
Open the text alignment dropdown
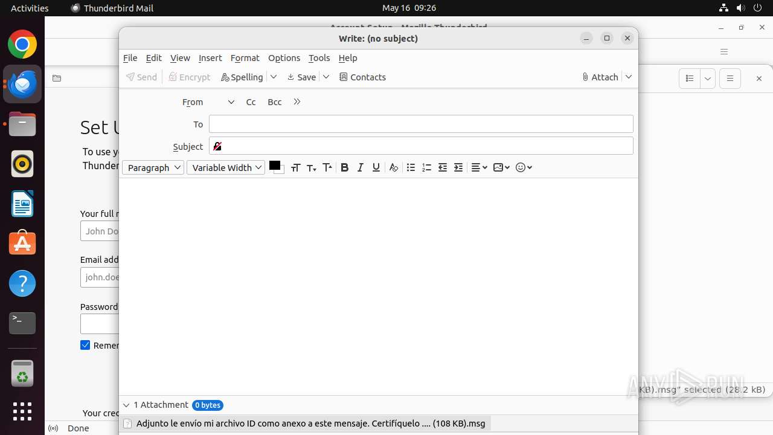(479, 167)
